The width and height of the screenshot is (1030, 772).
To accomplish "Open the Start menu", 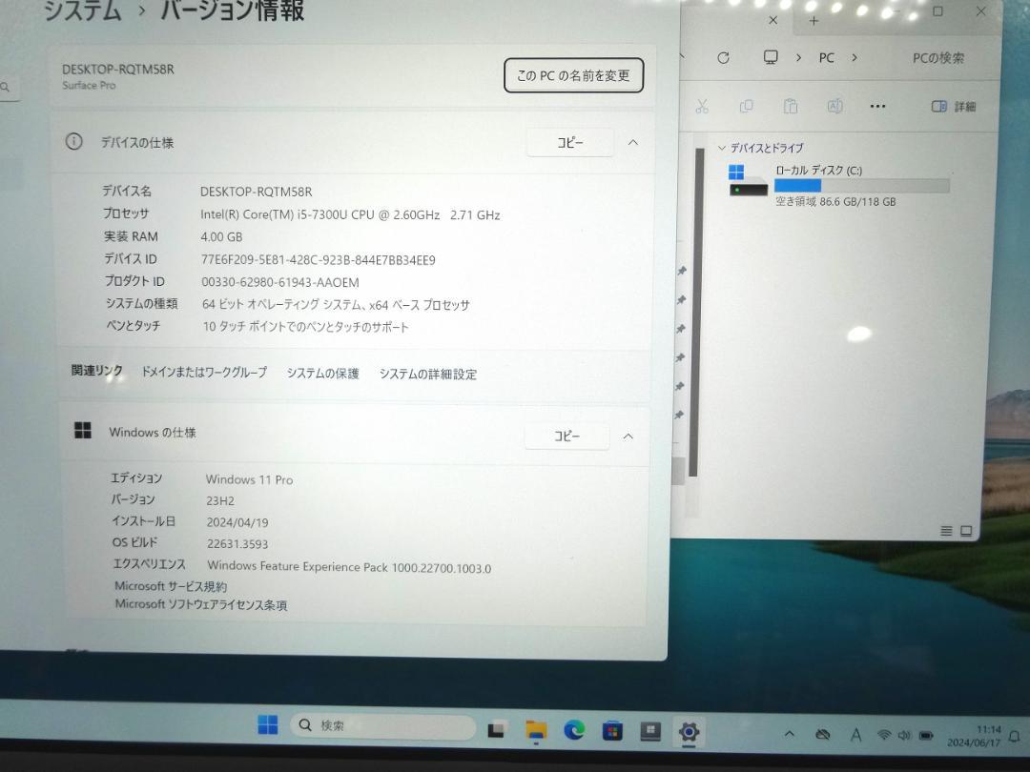I will pos(267,724).
